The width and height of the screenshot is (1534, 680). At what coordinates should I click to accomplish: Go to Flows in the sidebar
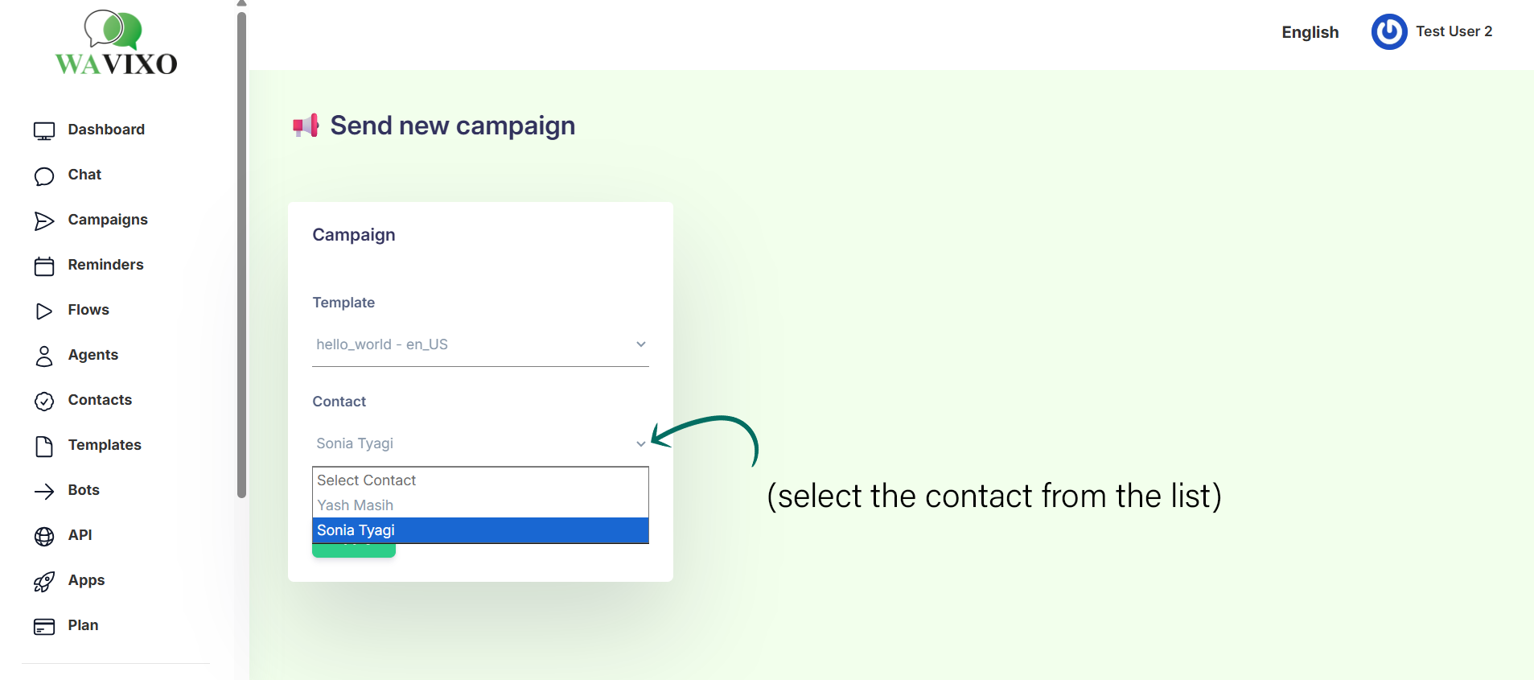click(x=88, y=310)
